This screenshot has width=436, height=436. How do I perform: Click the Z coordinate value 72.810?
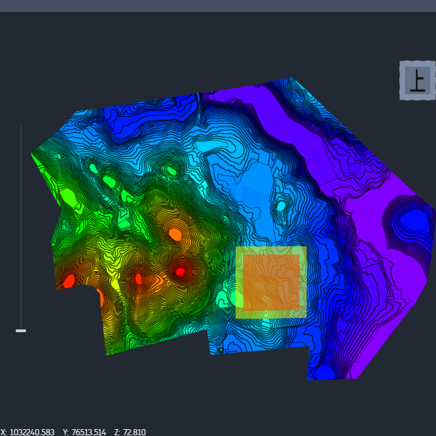pos(134,432)
